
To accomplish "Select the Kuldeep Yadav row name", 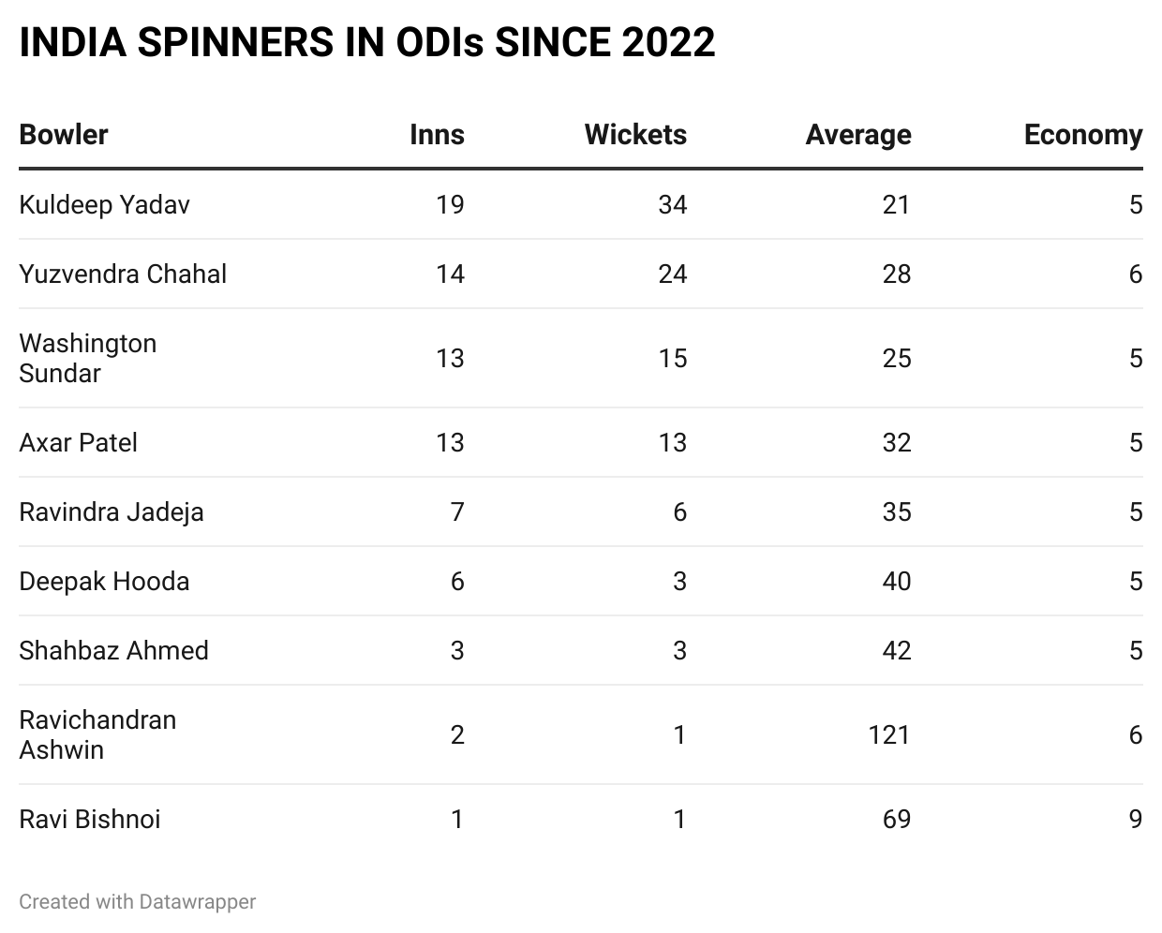I will (104, 204).
